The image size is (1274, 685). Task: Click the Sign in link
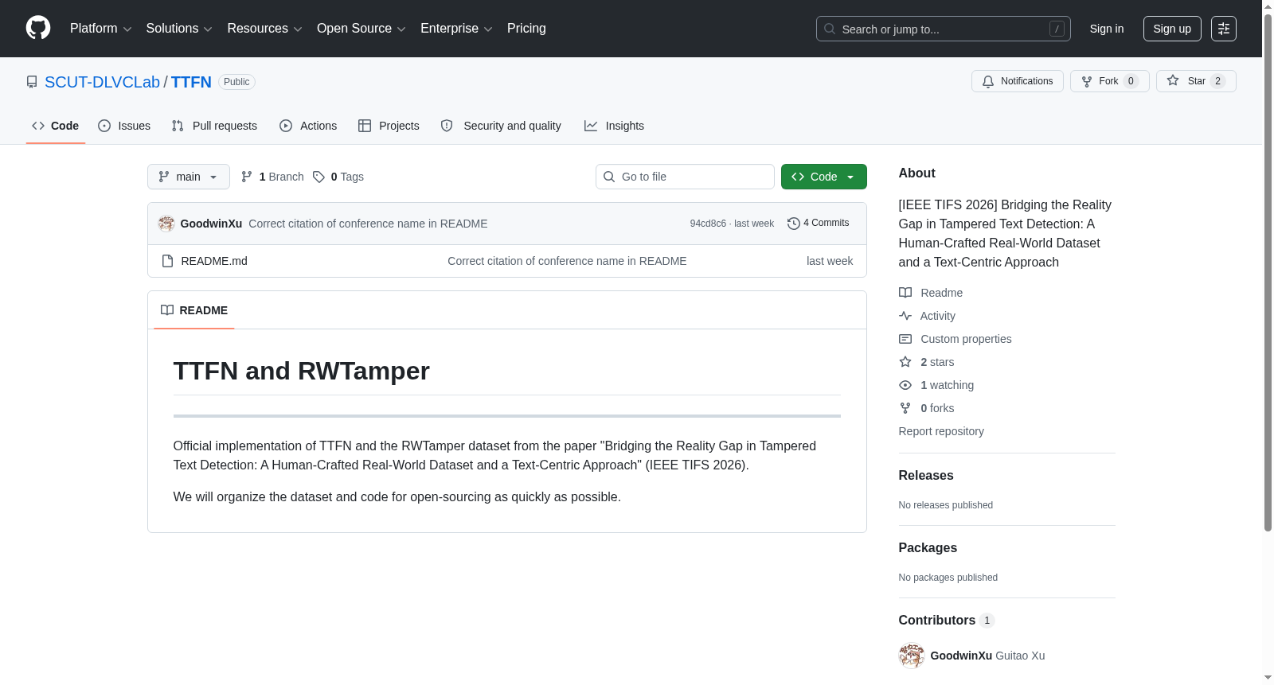pos(1107,29)
